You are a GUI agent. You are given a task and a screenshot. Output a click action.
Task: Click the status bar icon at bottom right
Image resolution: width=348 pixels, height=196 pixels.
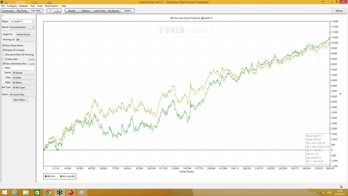(x=341, y=187)
